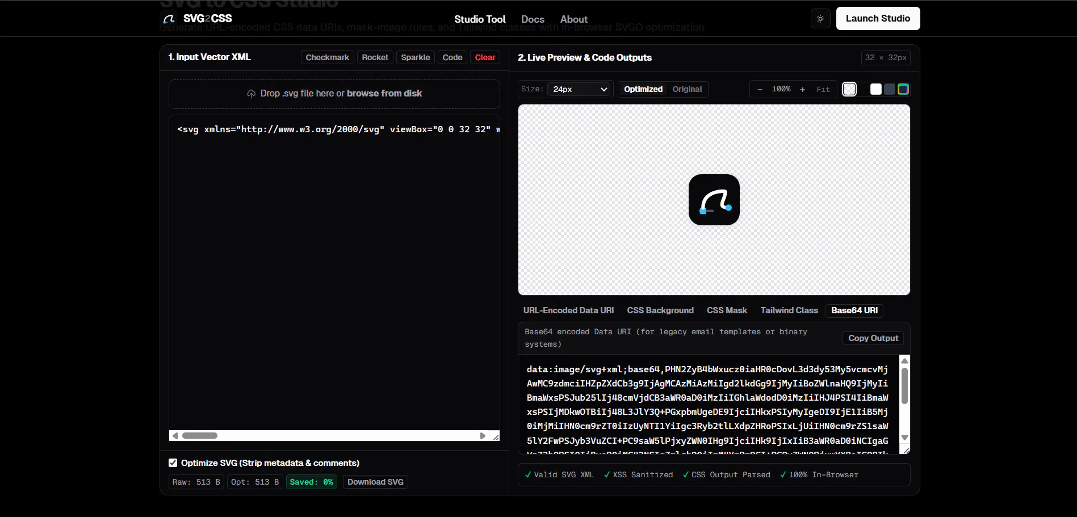
Task: Click the 100% zoom level text
Action: pyautogui.click(x=781, y=89)
